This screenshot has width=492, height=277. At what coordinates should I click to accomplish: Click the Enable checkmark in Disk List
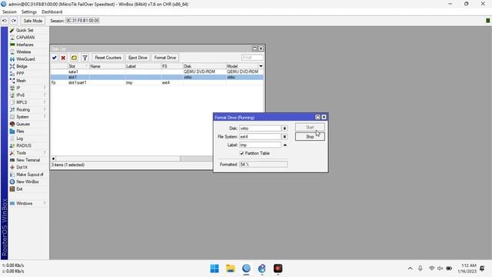click(55, 58)
